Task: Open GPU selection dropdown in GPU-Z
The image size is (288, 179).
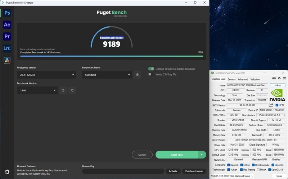Action: tap(232, 176)
